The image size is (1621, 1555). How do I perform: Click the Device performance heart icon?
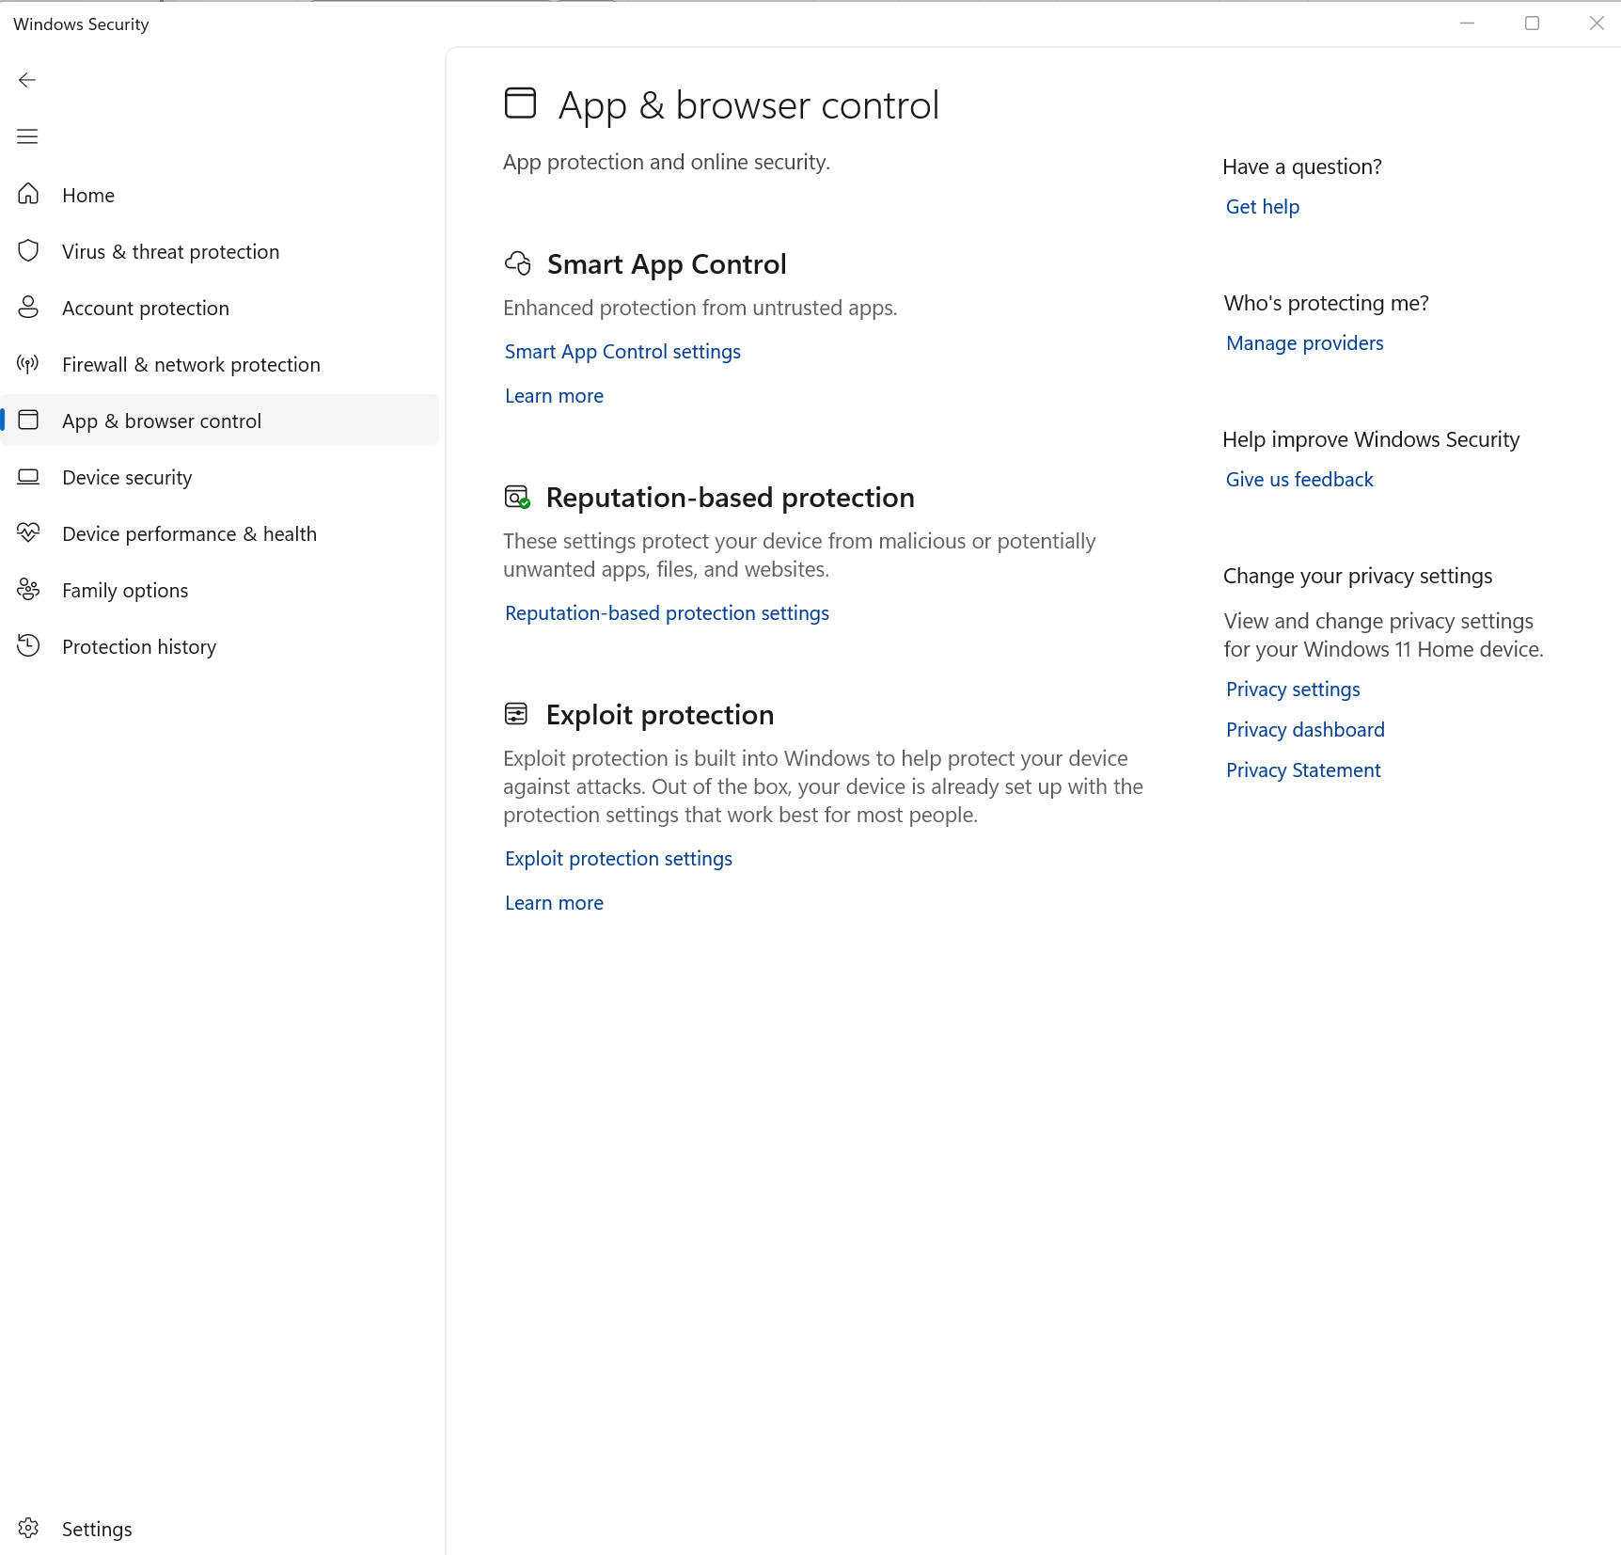28,532
